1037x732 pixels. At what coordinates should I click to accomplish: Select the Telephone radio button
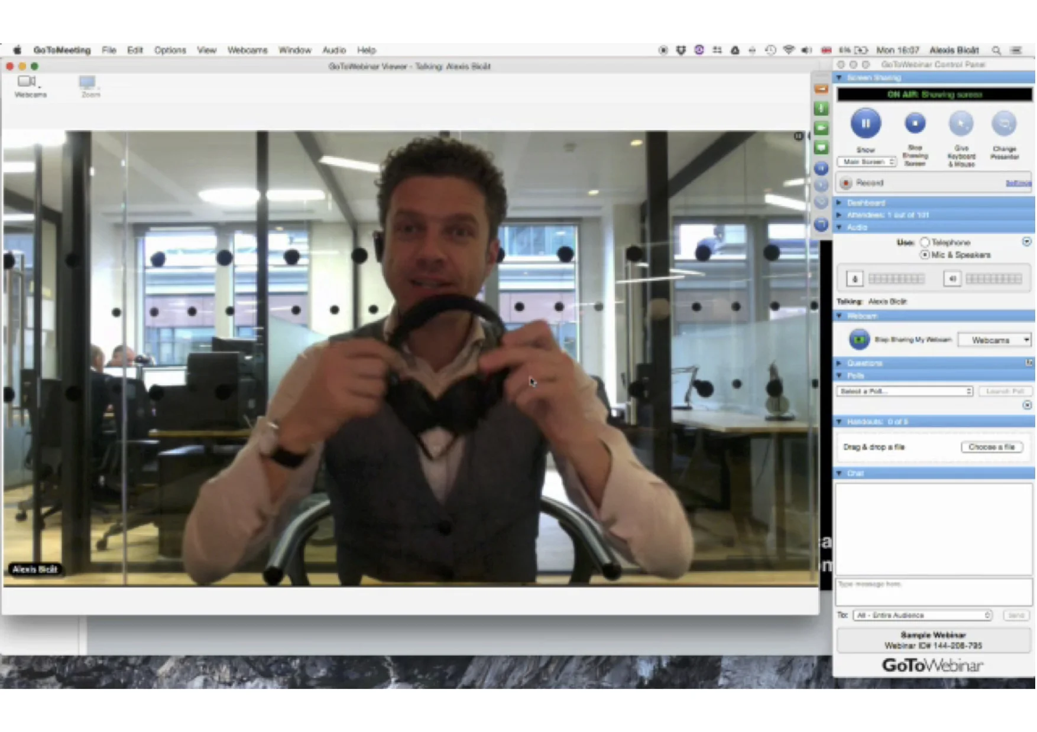(925, 242)
